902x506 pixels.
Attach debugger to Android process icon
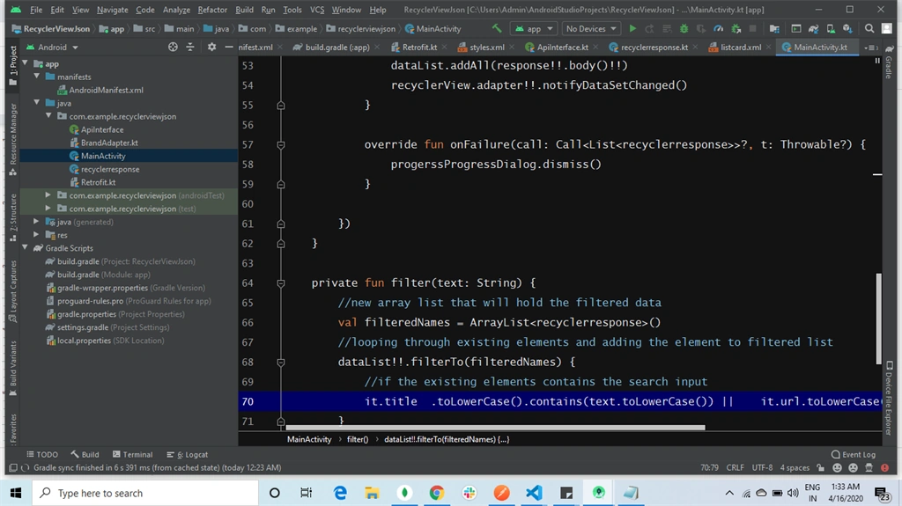736,28
